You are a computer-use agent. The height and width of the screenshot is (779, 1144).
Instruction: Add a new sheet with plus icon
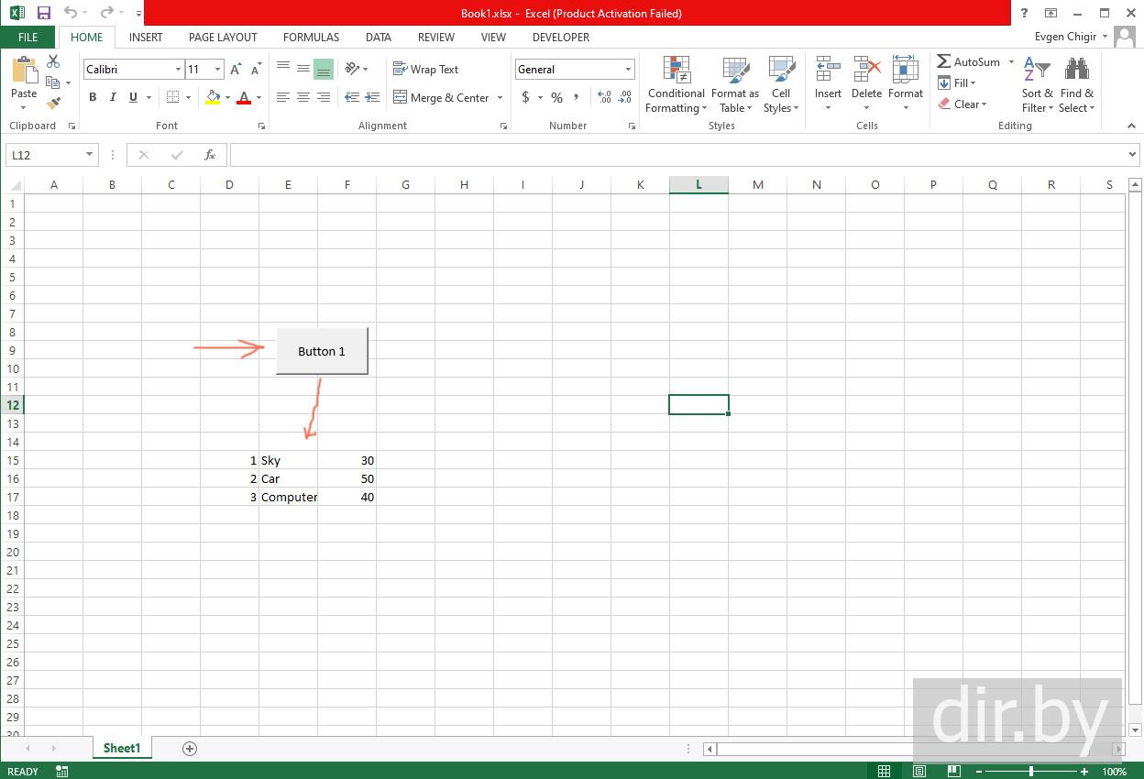pos(190,749)
